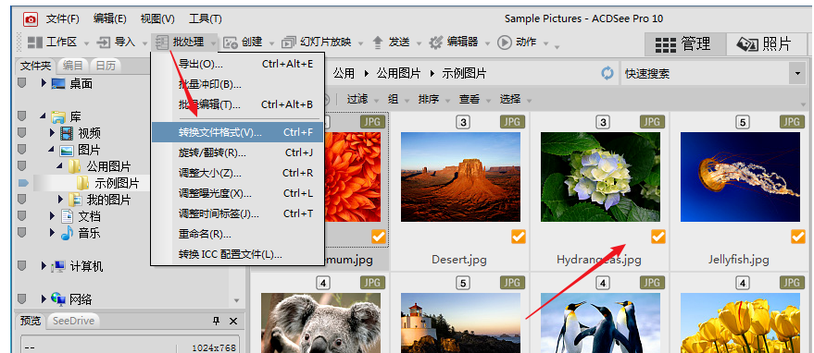The image size is (814, 353).
Task: Select the 编目 catalog tab
Action: [x=72, y=66]
